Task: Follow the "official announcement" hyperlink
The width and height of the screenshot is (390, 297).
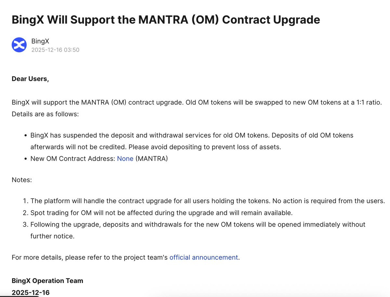Action: click(x=204, y=257)
